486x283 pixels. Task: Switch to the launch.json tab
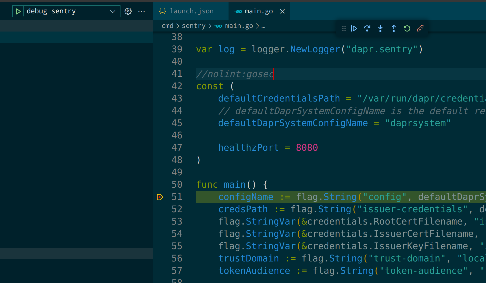pyautogui.click(x=191, y=11)
